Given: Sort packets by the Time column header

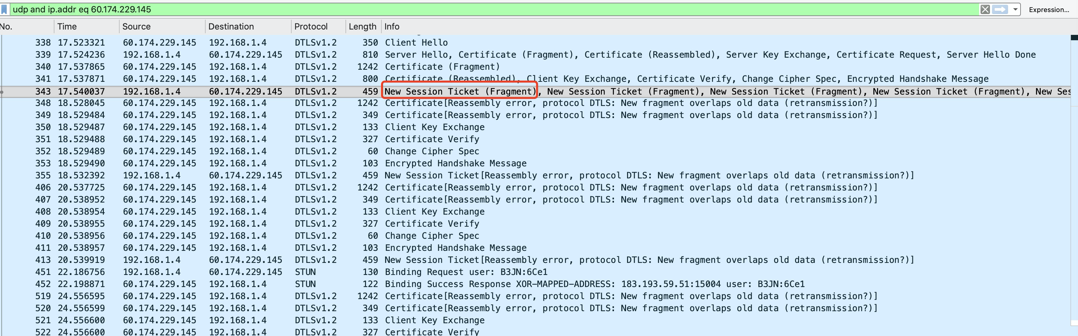Looking at the screenshot, I should (86, 26).
